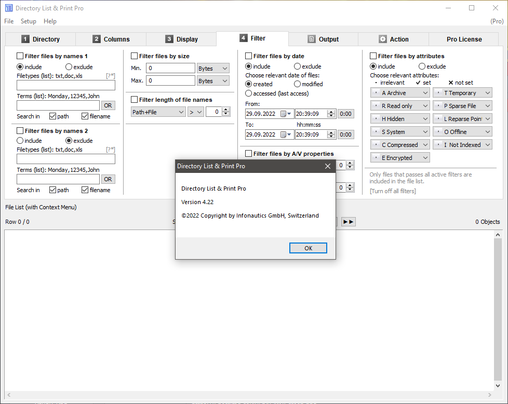Open the calendar picker on the To date
508x404 pixels.
[286, 134]
